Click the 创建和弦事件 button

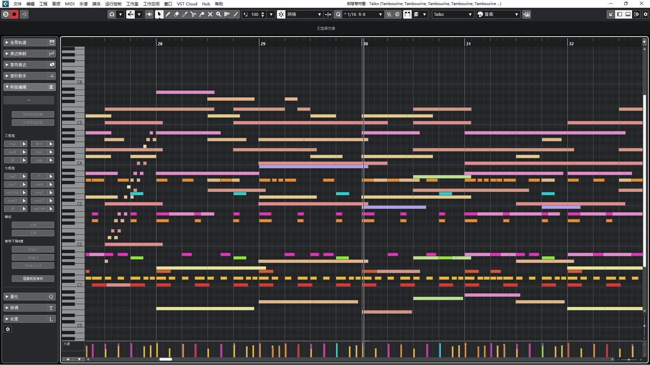click(x=33, y=279)
